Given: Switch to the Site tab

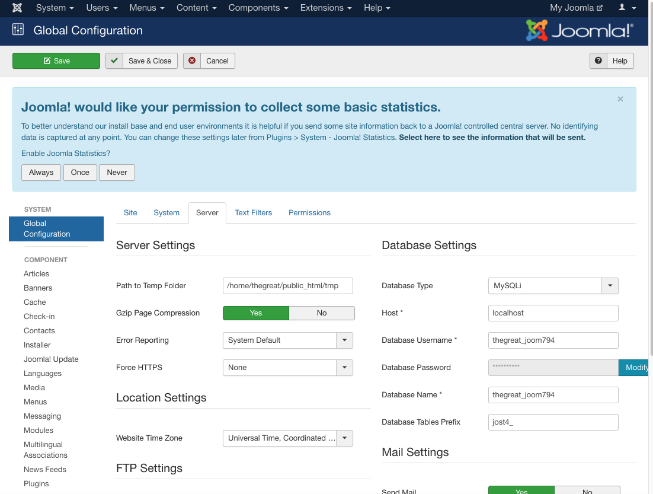Looking at the screenshot, I should click(x=130, y=213).
